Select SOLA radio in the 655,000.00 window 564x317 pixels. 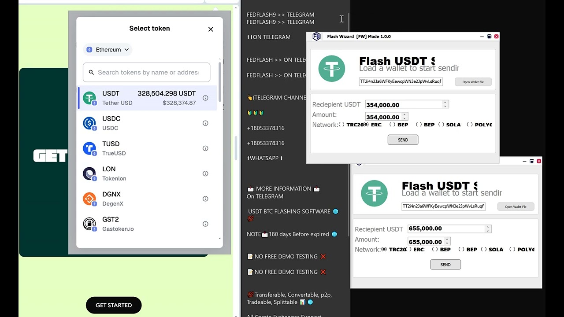484,249
